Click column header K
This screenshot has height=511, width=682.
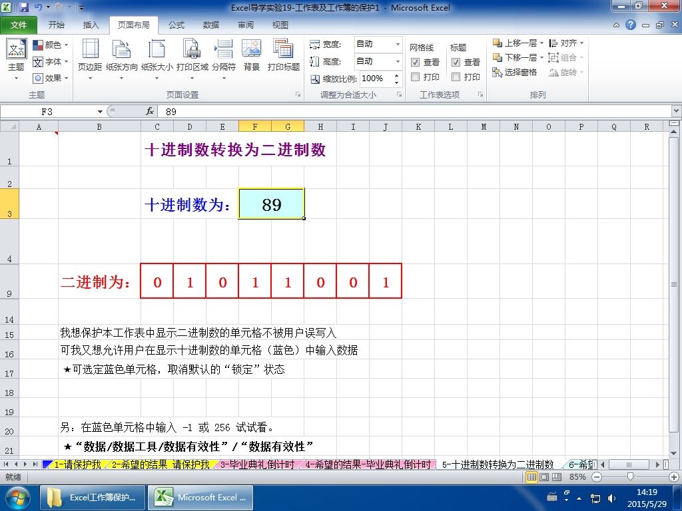point(418,126)
